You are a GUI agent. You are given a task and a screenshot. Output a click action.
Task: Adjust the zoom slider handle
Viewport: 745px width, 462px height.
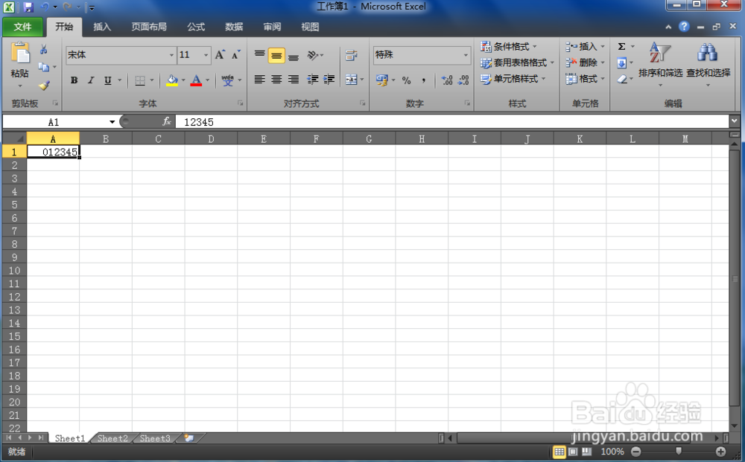(x=679, y=451)
